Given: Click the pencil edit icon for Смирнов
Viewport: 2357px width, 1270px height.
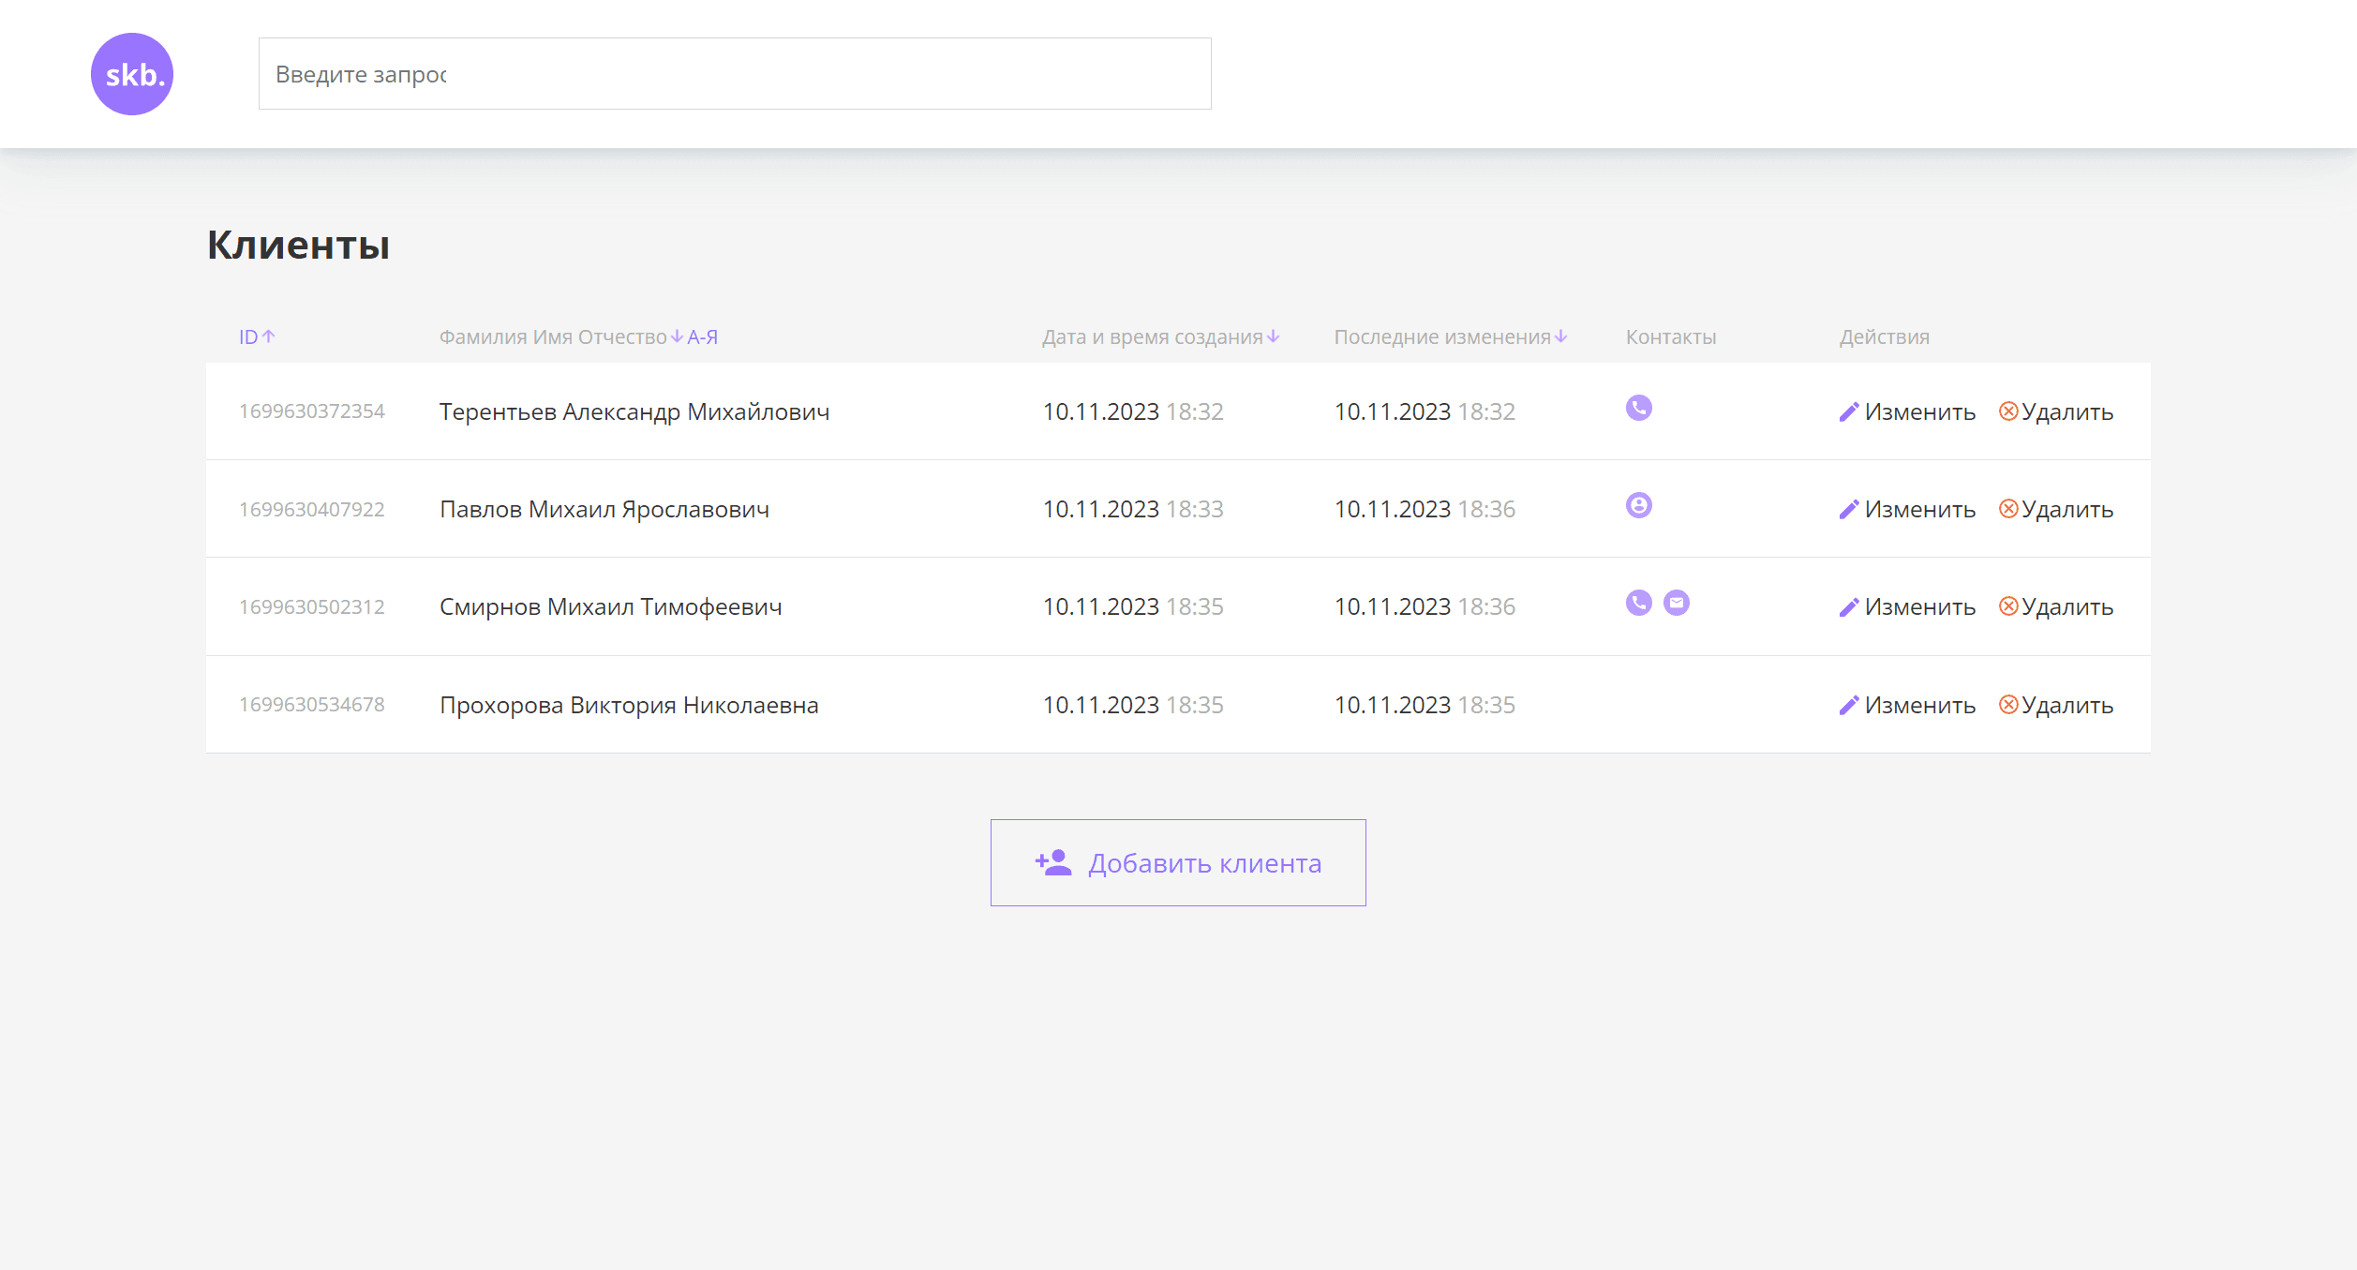Looking at the screenshot, I should click(x=1848, y=607).
